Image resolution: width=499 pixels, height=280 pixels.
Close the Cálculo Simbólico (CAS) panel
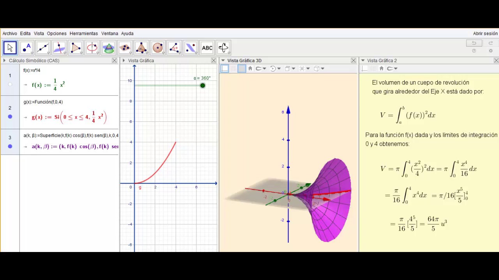click(115, 61)
